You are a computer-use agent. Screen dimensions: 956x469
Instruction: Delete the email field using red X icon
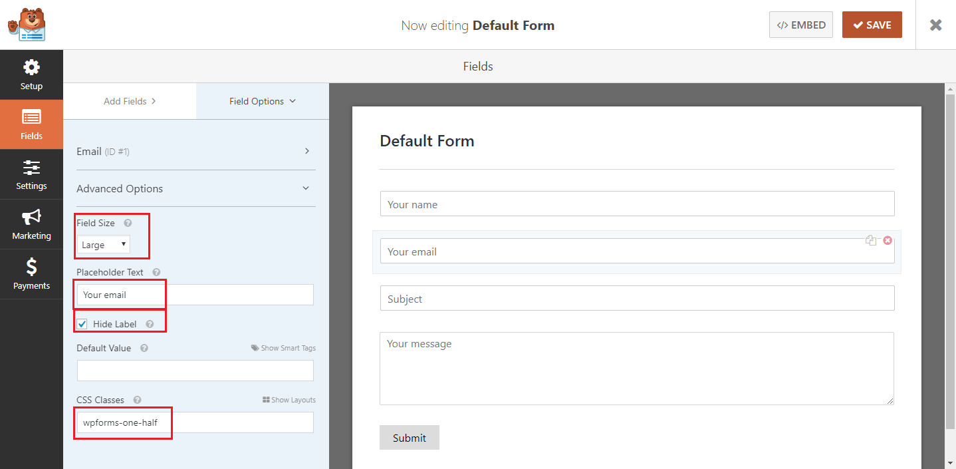click(888, 241)
